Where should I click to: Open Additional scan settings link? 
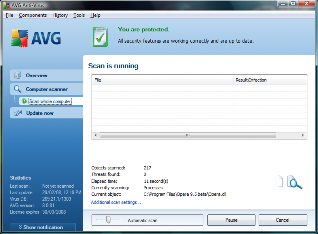[x=117, y=202]
